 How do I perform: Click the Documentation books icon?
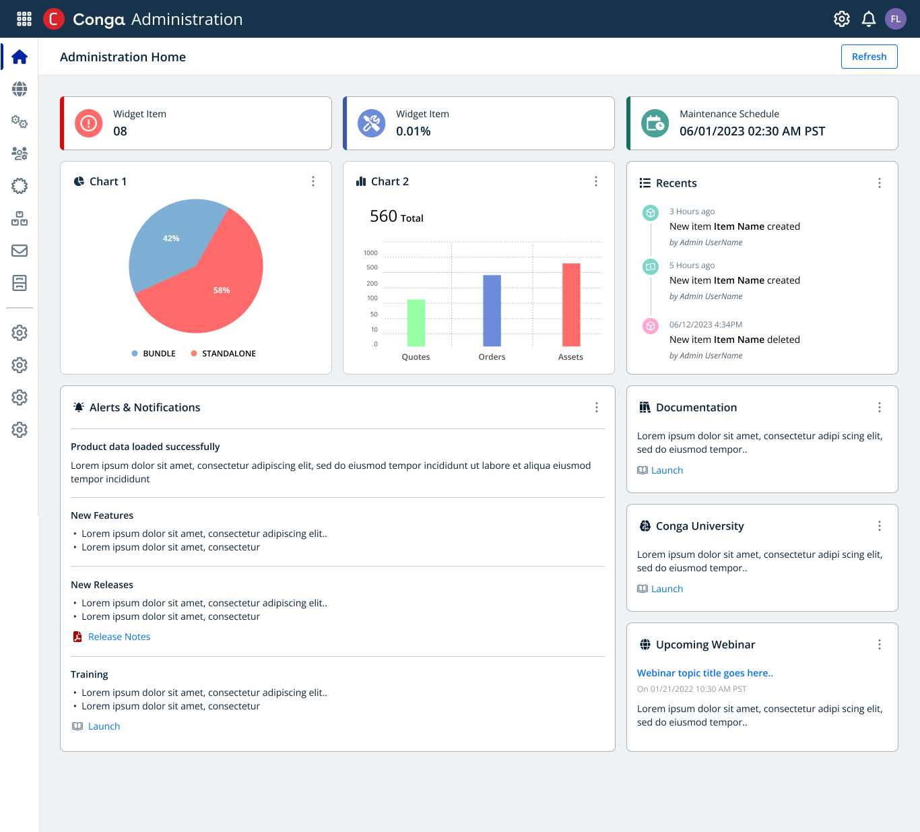pos(645,407)
